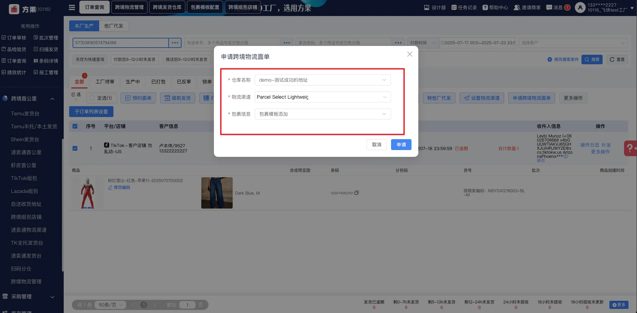Click 修改搜索条件 gear link

click(x=563, y=60)
